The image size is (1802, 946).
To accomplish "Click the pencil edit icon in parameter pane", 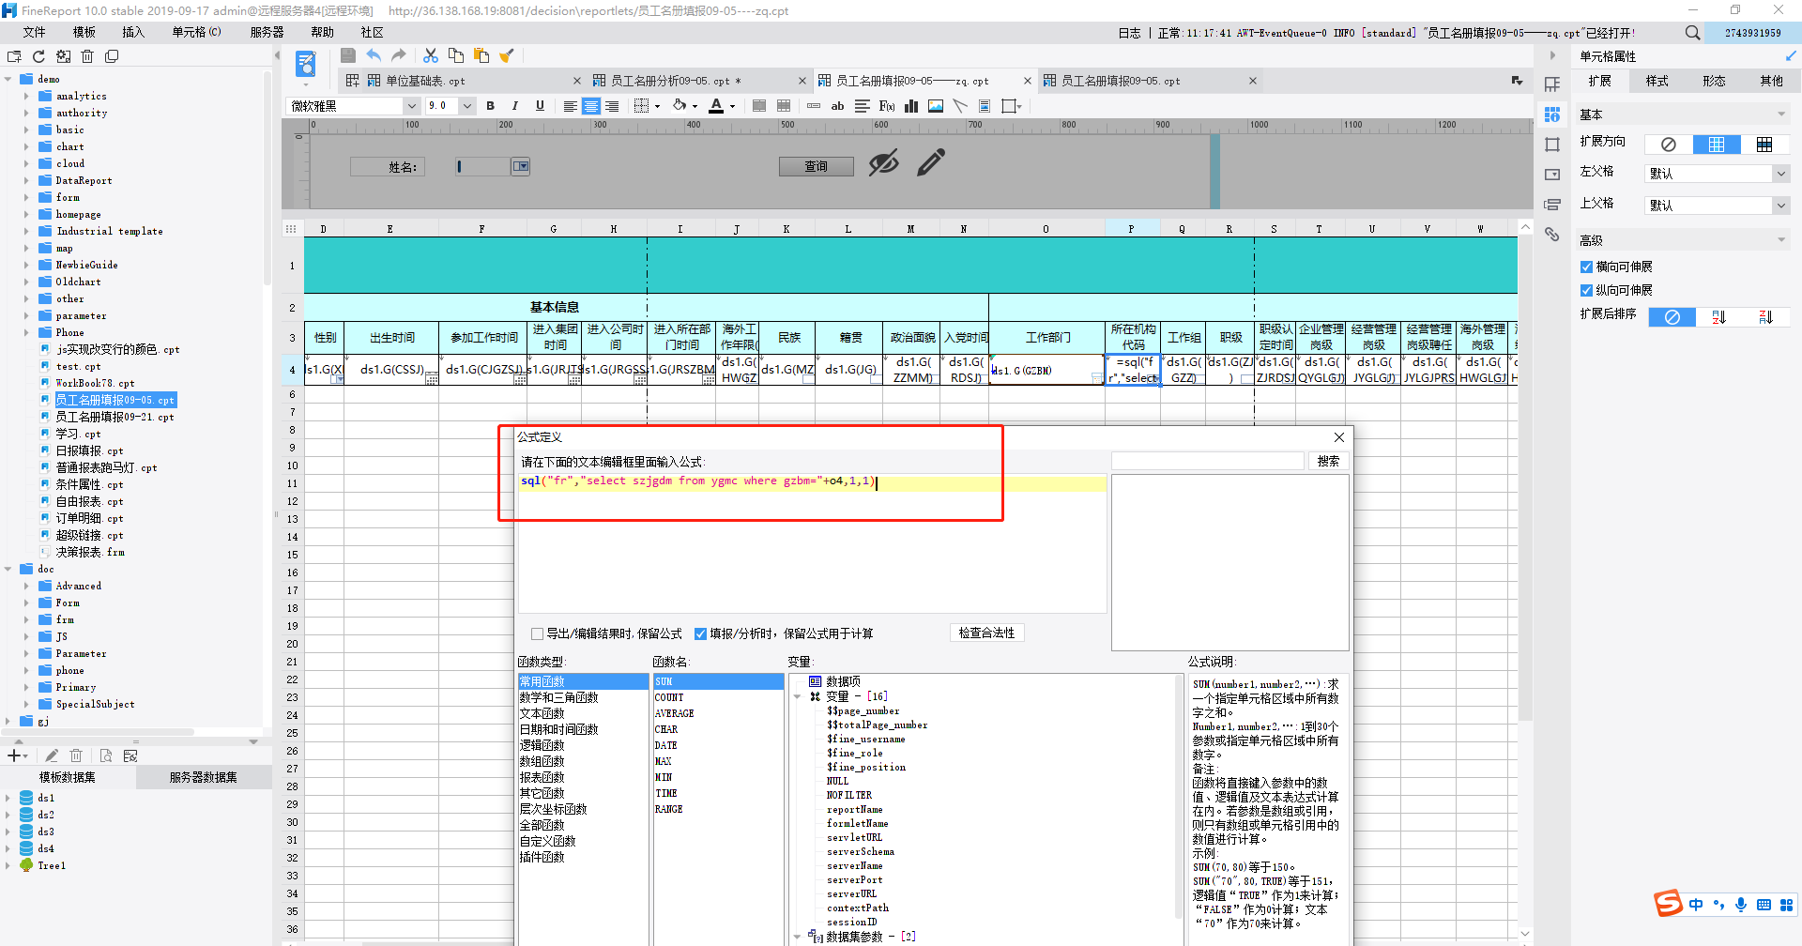I will point(931,163).
